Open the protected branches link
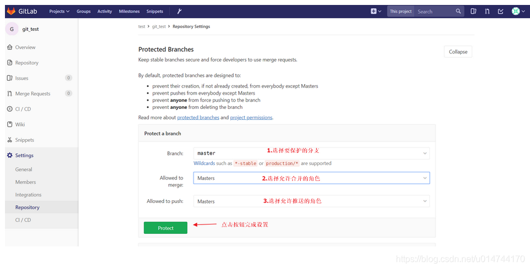The height and width of the screenshot is (269, 530). [x=198, y=117]
